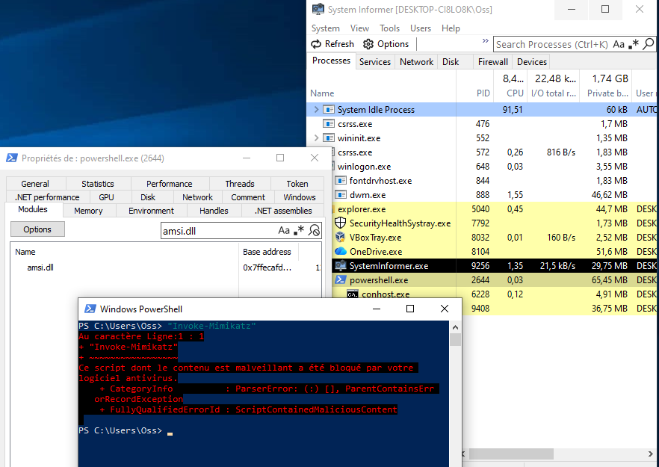
Task: Switch to the Firewall tab
Action: point(493,62)
